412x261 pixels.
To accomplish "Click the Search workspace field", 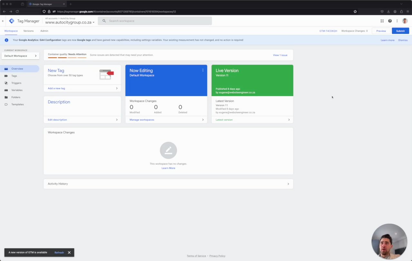I will [155, 21].
